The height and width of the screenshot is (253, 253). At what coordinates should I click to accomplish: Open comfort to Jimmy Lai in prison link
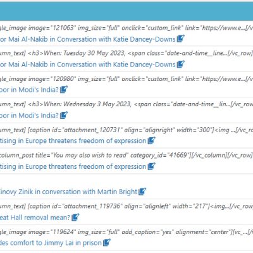(x=51, y=243)
